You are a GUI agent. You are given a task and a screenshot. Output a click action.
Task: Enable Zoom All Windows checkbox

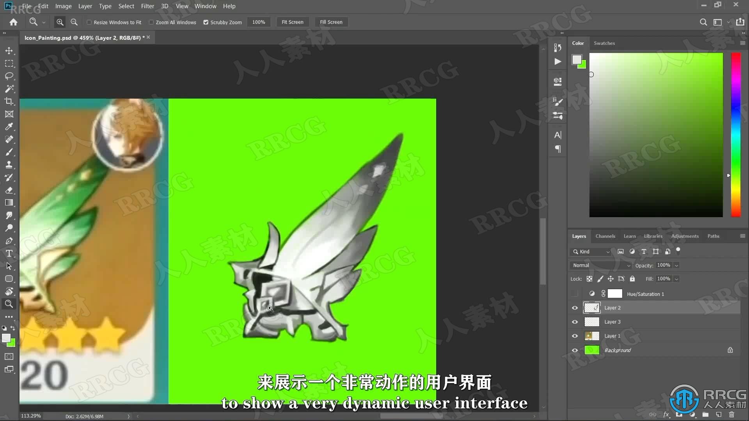pos(151,22)
